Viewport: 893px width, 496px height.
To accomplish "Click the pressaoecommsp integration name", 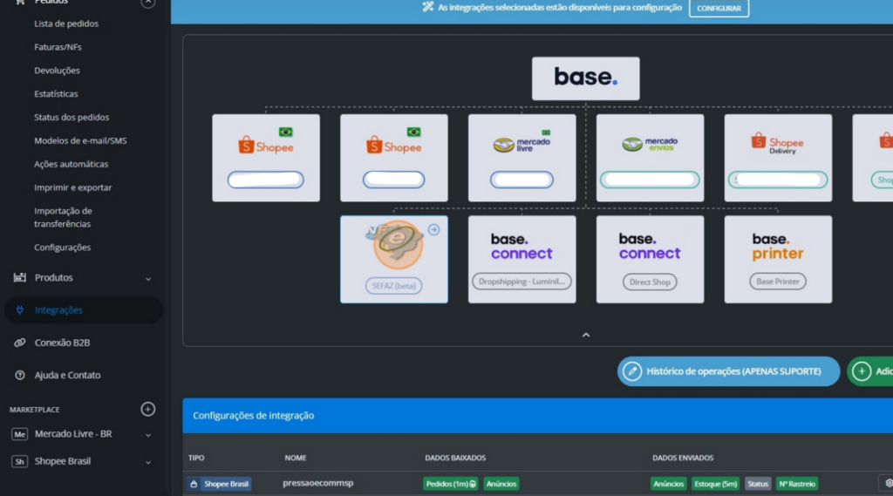I will click(x=317, y=483).
